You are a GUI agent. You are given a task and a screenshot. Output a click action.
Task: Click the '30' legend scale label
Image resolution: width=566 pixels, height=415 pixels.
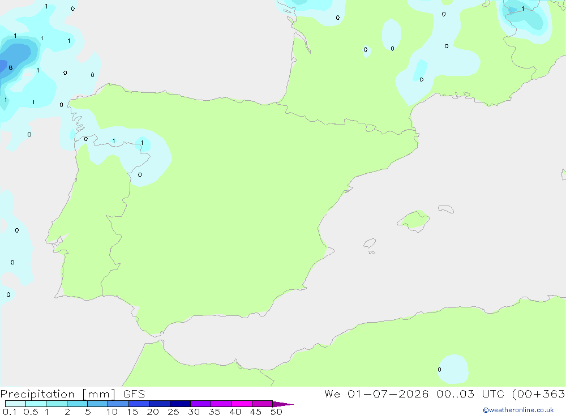point(194,412)
